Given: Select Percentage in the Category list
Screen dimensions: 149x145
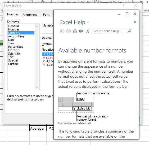Looking at the screenshot, I should [21, 47].
